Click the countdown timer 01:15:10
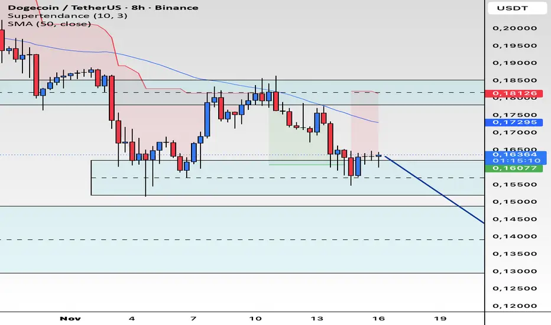Screen dimensions: 551x325 click(516, 161)
